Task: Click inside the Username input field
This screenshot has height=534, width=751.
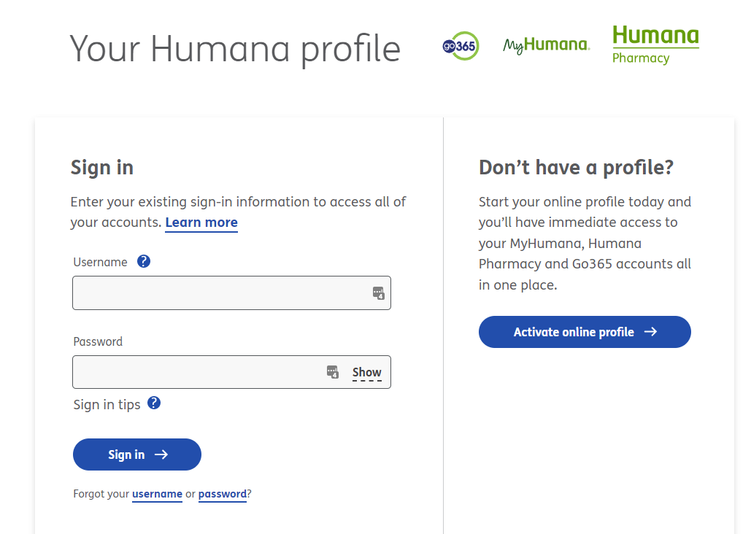Action: (x=219, y=293)
